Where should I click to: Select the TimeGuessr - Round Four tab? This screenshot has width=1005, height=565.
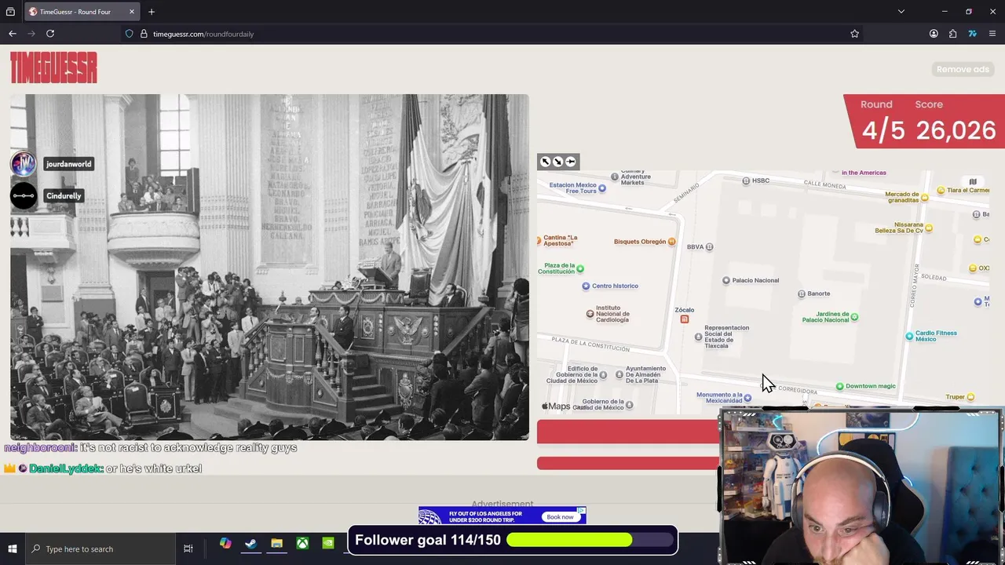tap(82, 12)
